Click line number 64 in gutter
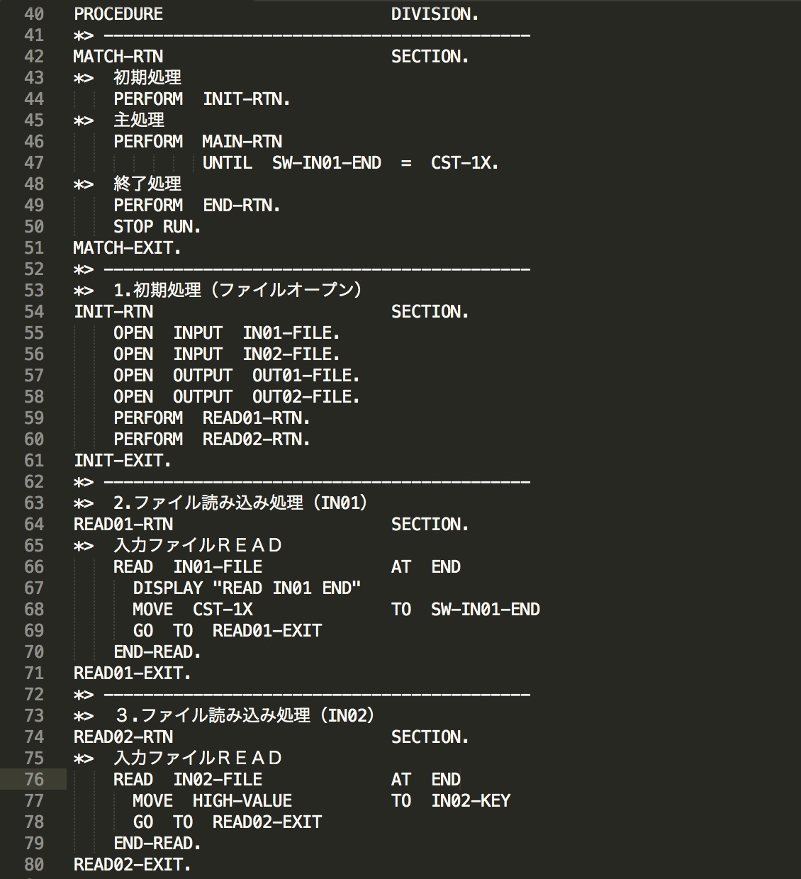Image resolution: width=801 pixels, height=879 pixels. (x=34, y=525)
